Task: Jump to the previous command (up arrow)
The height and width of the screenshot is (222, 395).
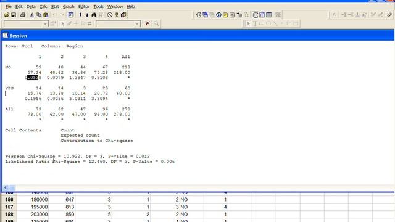Action: pos(80,15)
